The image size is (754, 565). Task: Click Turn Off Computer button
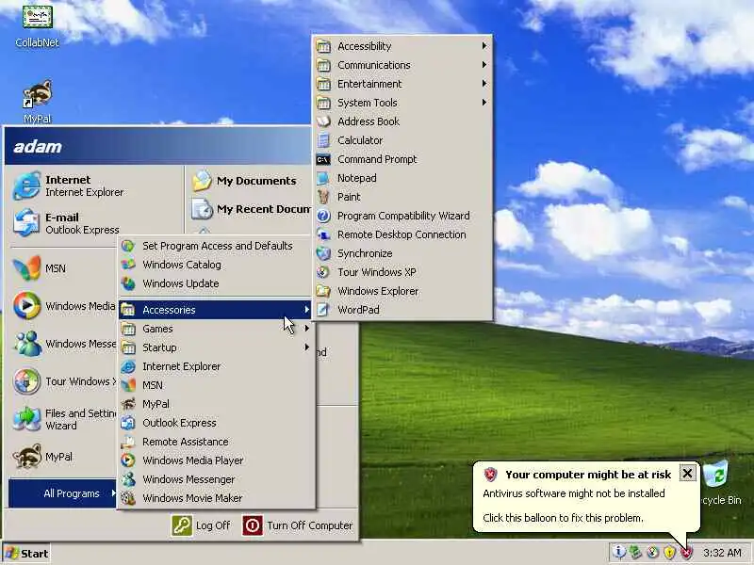[x=298, y=525]
